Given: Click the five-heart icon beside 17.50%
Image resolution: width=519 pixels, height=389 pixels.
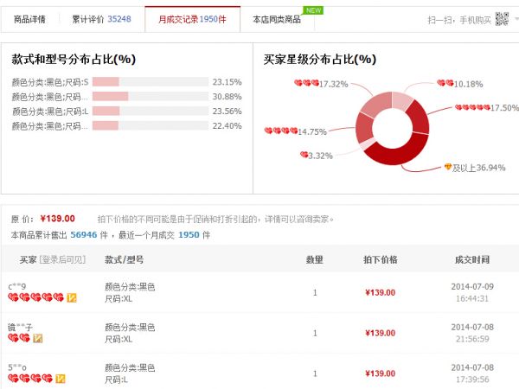Looking at the screenshot, I should coord(472,107).
